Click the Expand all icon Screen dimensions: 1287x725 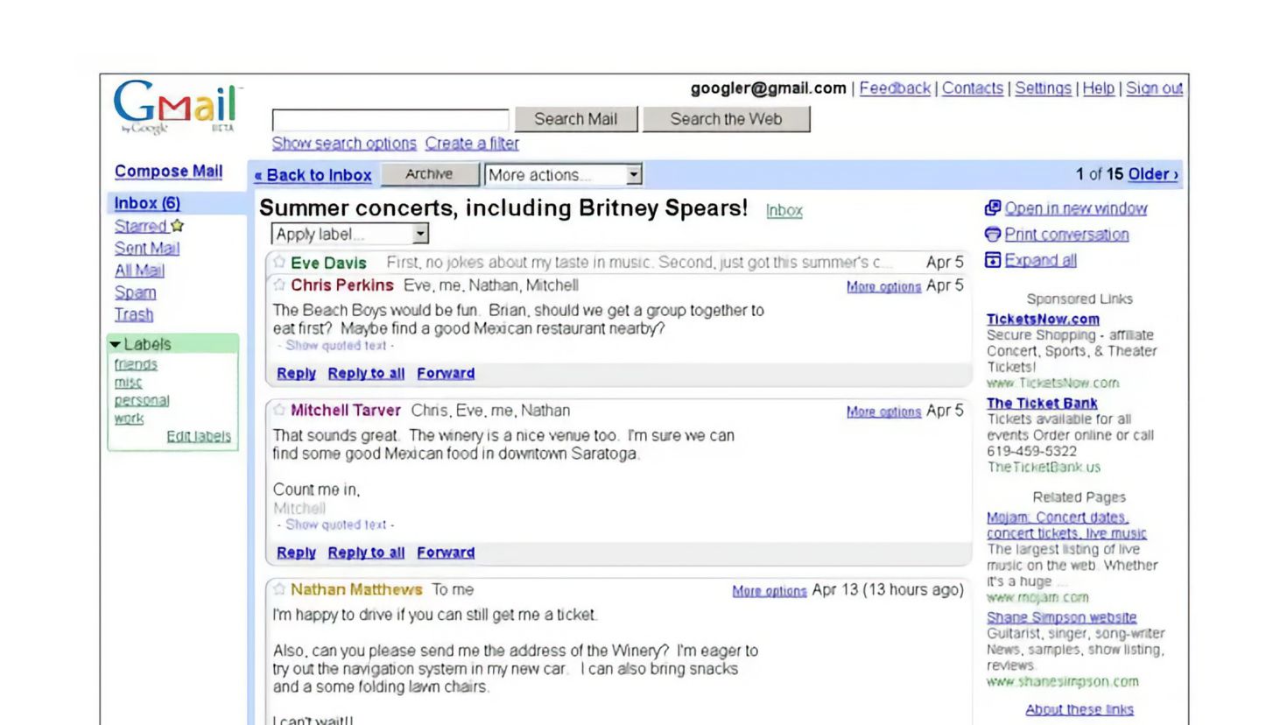pos(992,260)
